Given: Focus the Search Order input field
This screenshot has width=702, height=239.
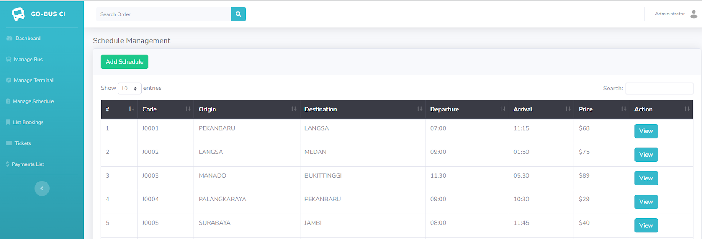Looking at the screenshot, I should [163, 14].
